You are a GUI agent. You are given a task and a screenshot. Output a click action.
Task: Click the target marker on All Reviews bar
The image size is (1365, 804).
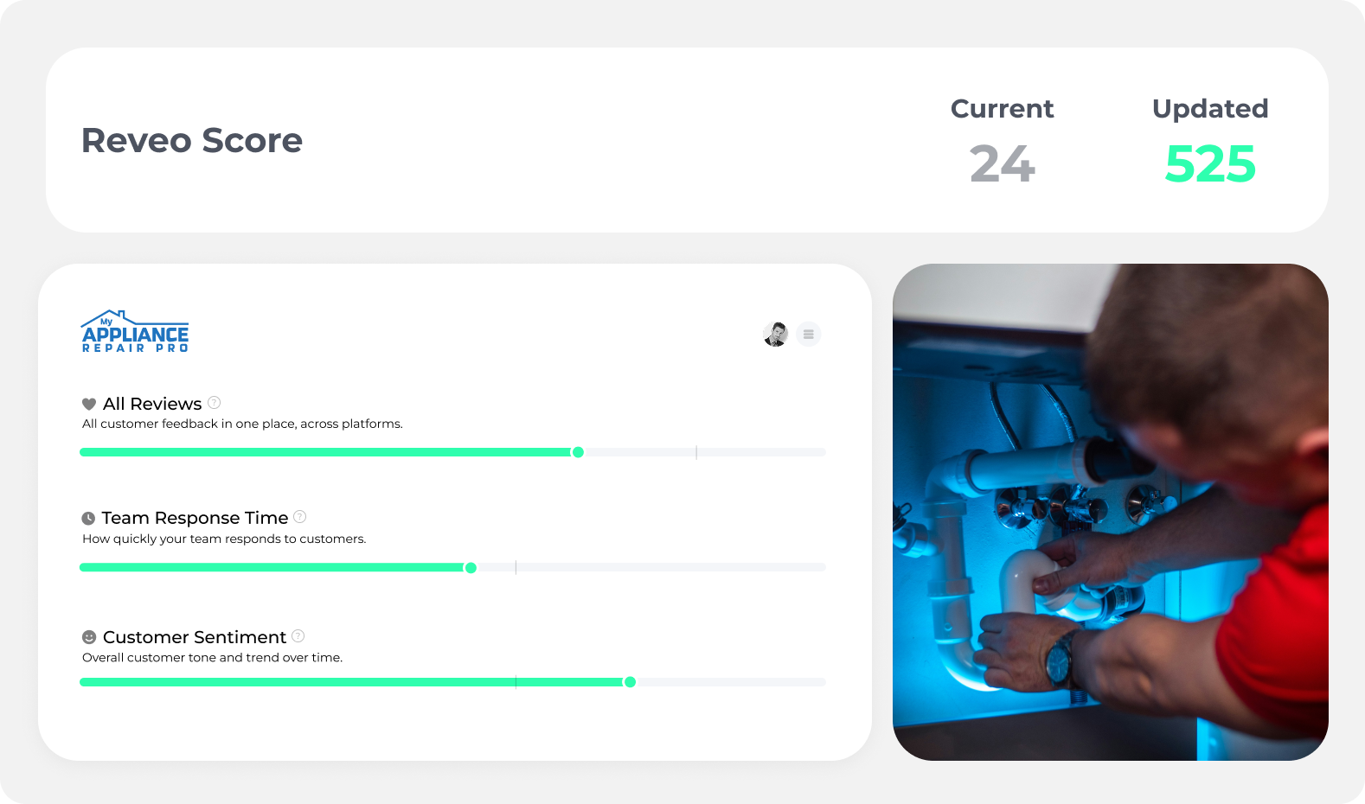[x=696, y=452]
